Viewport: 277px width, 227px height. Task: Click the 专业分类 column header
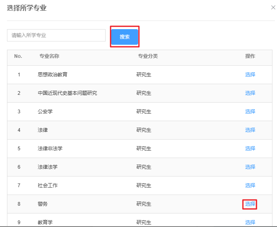pos(148,56)
